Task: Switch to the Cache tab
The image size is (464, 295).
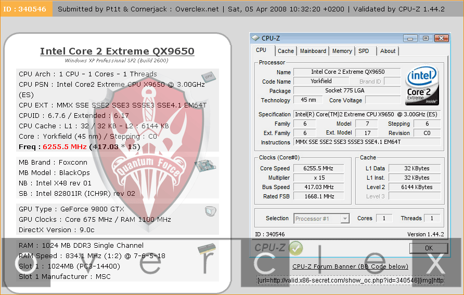Action: [x=286, y=51]
